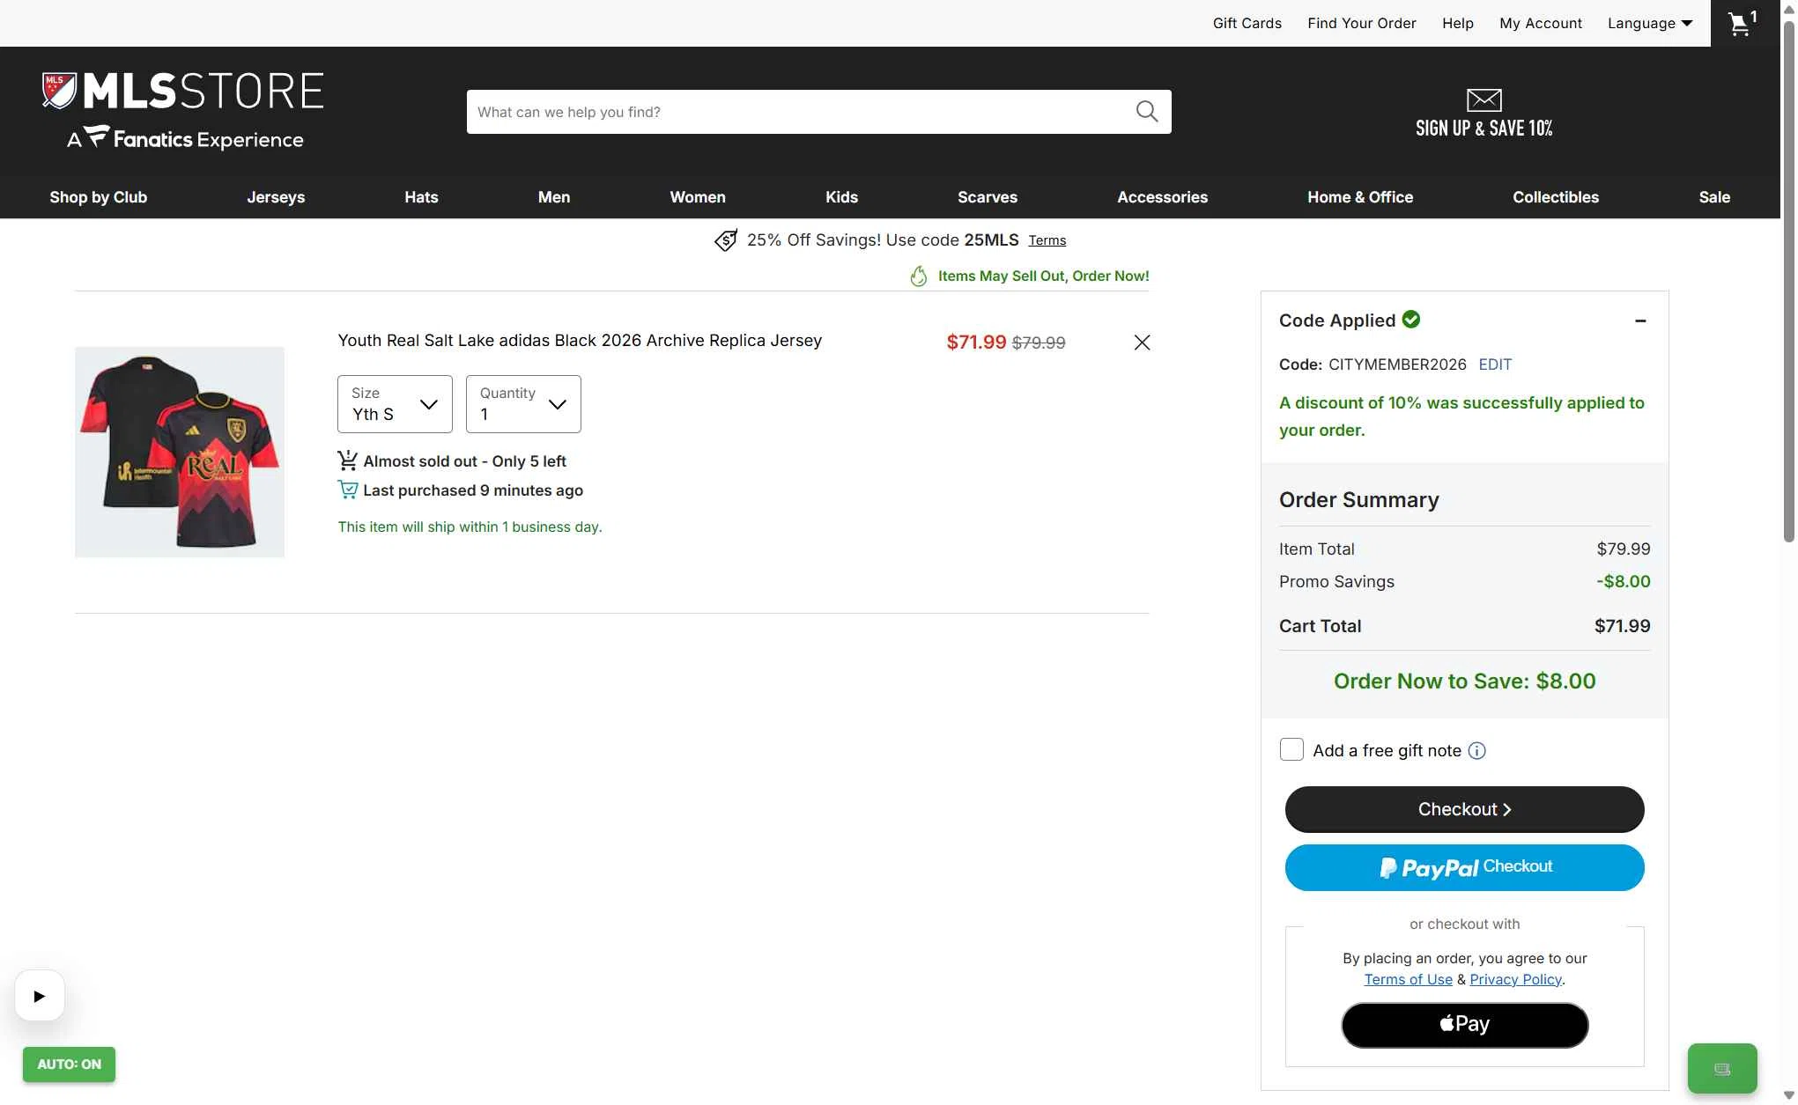Open the Sale menu
This screenshot has height=1105, width=1798.
pyautogui.click(x=1714, y=197)
